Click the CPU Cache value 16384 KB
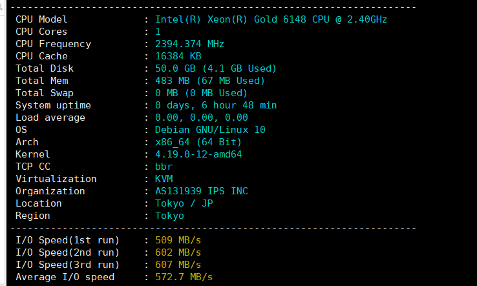Viewport: 477px width, 286px height. (178, 56)
